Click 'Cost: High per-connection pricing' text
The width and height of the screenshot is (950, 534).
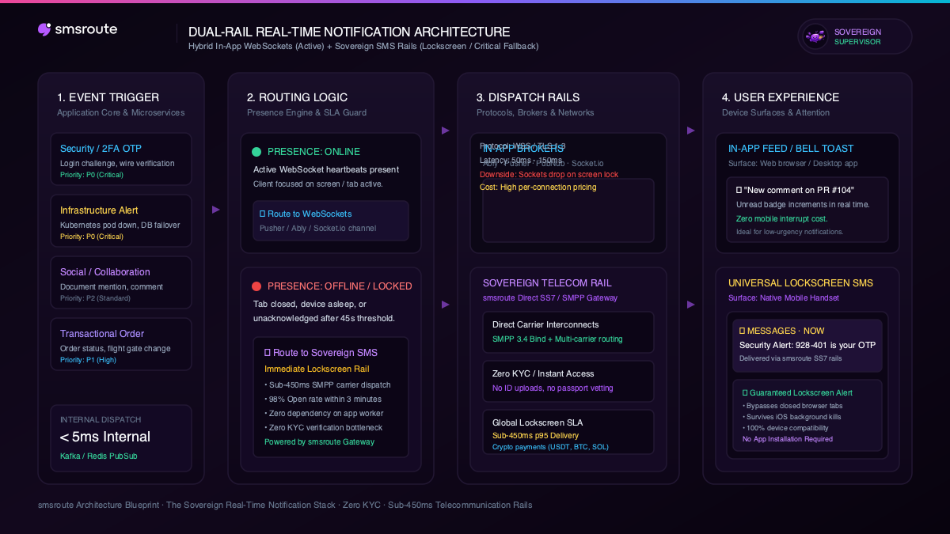[538, 187]
